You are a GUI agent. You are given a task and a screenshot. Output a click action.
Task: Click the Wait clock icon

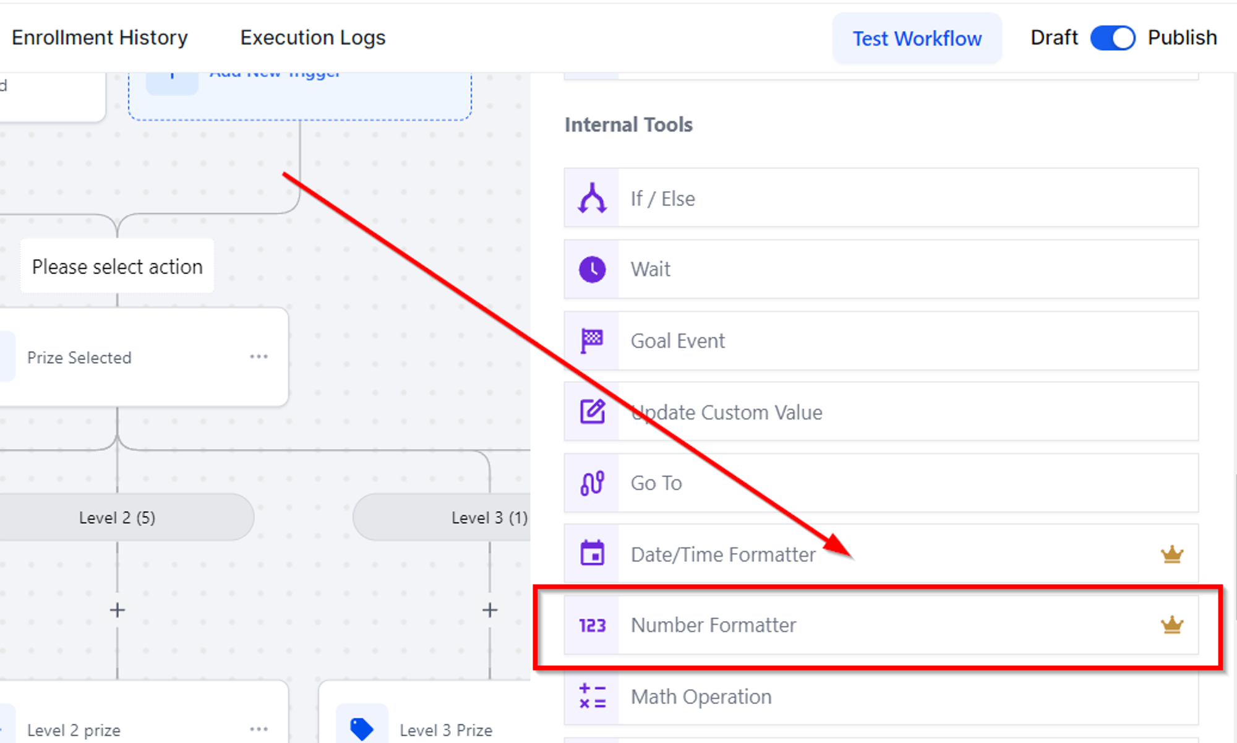(592, 269)
